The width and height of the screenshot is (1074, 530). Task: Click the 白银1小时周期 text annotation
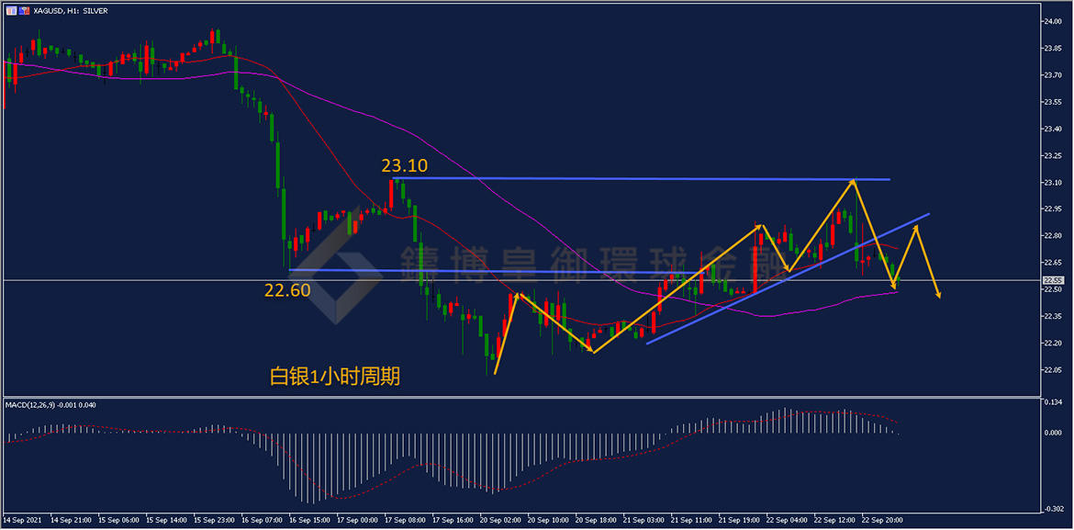tap(334, 376)
